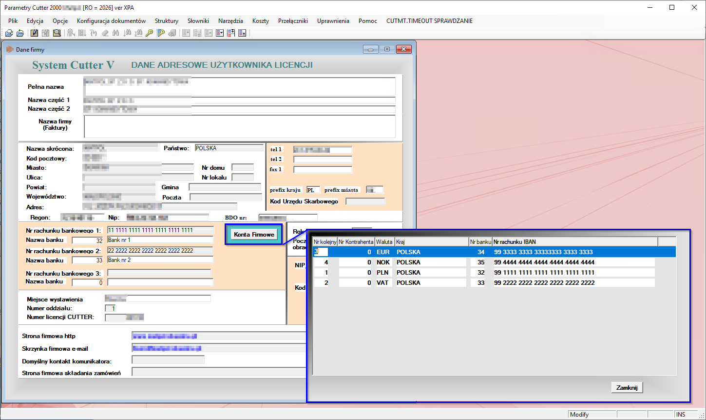Click the Nr rachunku IBAN column header
This screenshot has width=706, height=420.
point(575,241)
